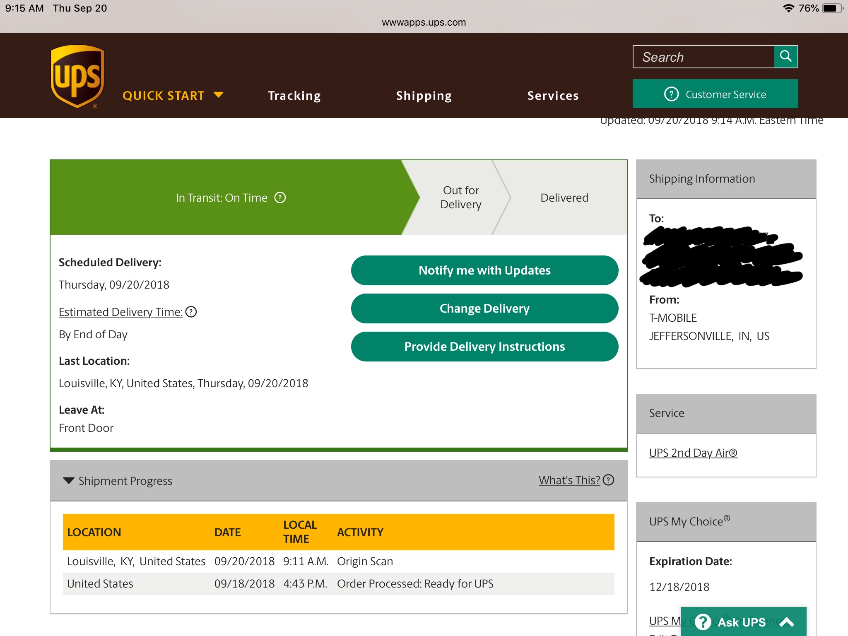
Task: Click the DATE column header
Action: tap(227, 532)
